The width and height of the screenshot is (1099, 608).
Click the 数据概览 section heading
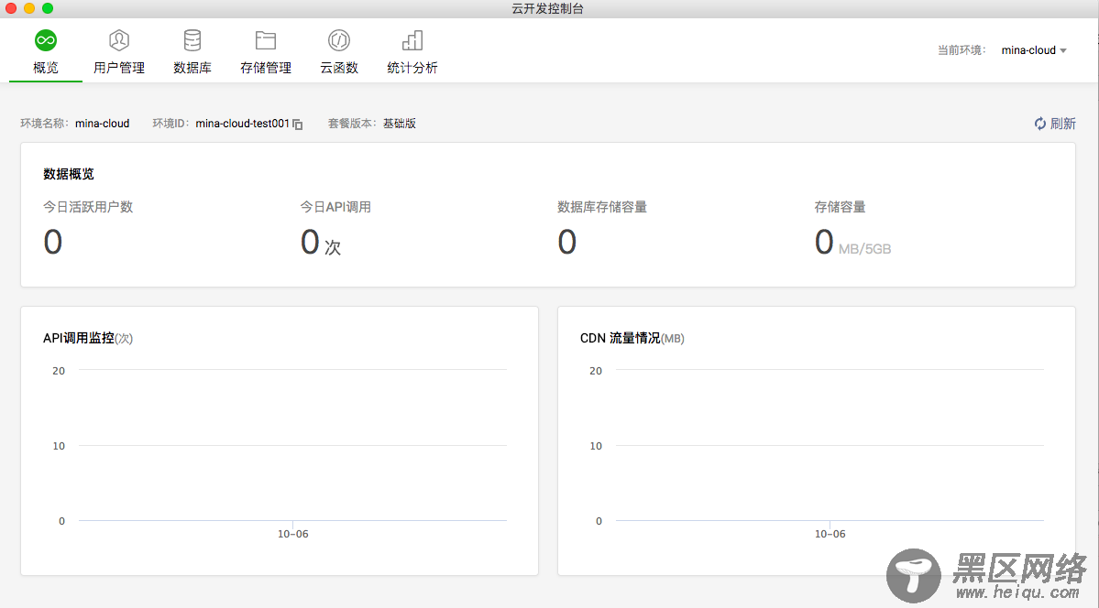(69, 174)
